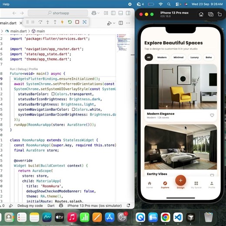226x226 pixels.
Task: Take a simulator screenshot with the camera icon
Action: (x=211, y=14)
